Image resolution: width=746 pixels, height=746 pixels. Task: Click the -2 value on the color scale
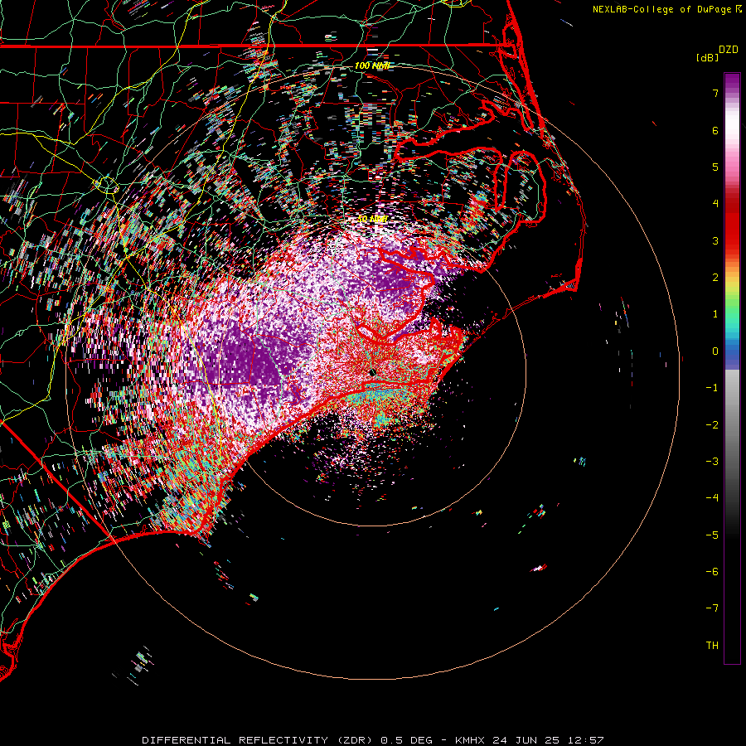(712, 425)
